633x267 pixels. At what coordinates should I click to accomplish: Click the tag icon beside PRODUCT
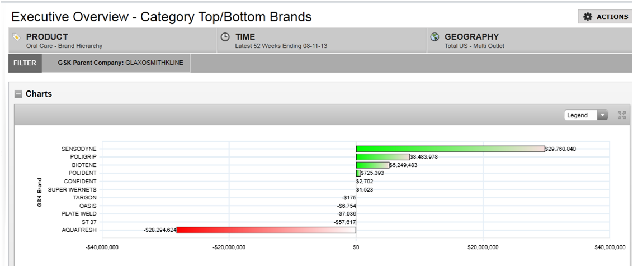(x=16, y=37)
